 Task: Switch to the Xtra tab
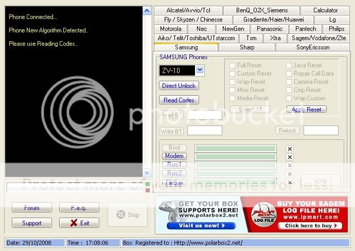275,38
